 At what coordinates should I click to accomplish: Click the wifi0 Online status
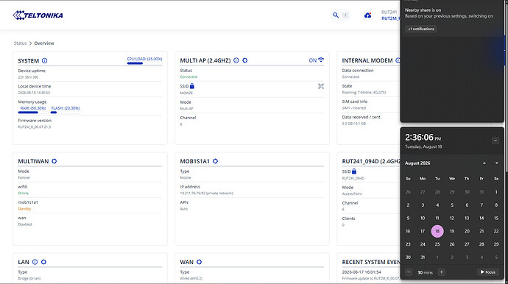24,194
